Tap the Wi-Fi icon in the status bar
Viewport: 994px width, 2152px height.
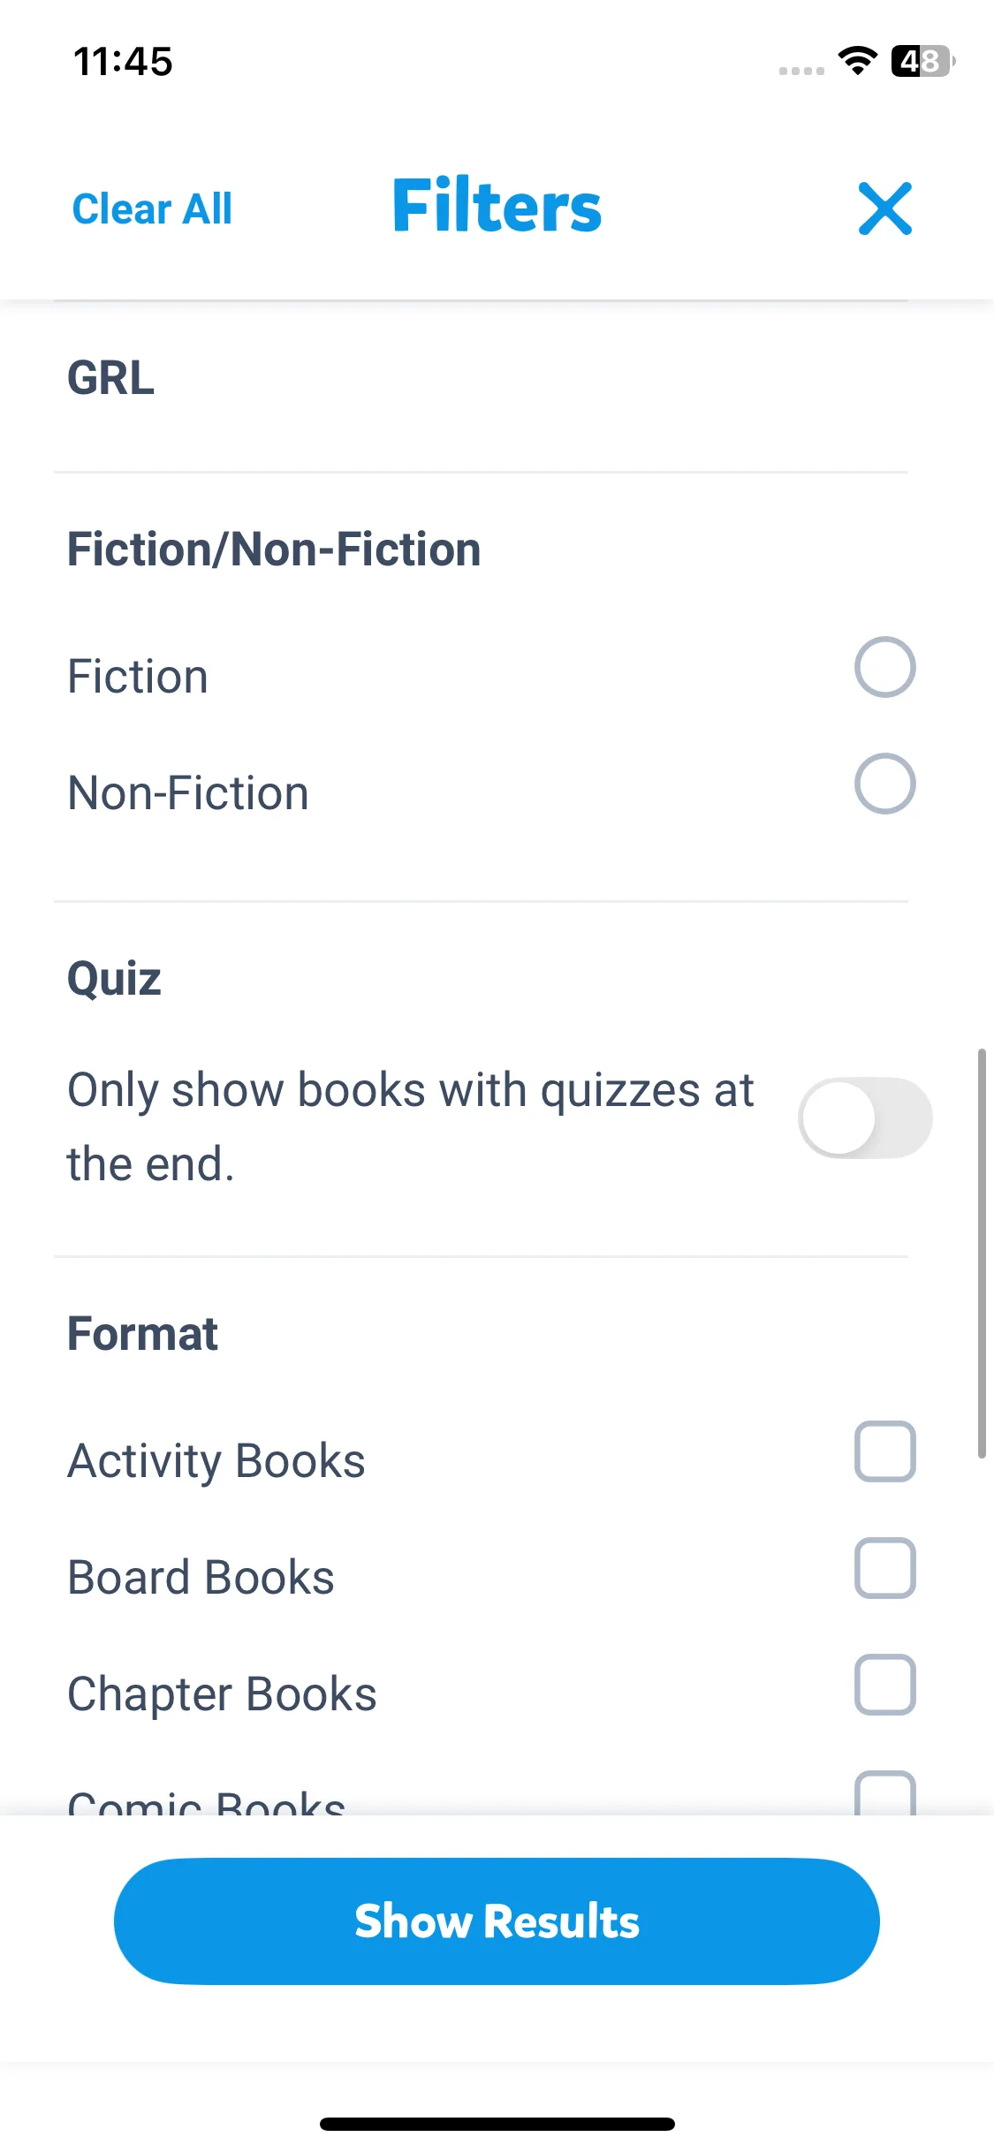[x=856, y=61]
